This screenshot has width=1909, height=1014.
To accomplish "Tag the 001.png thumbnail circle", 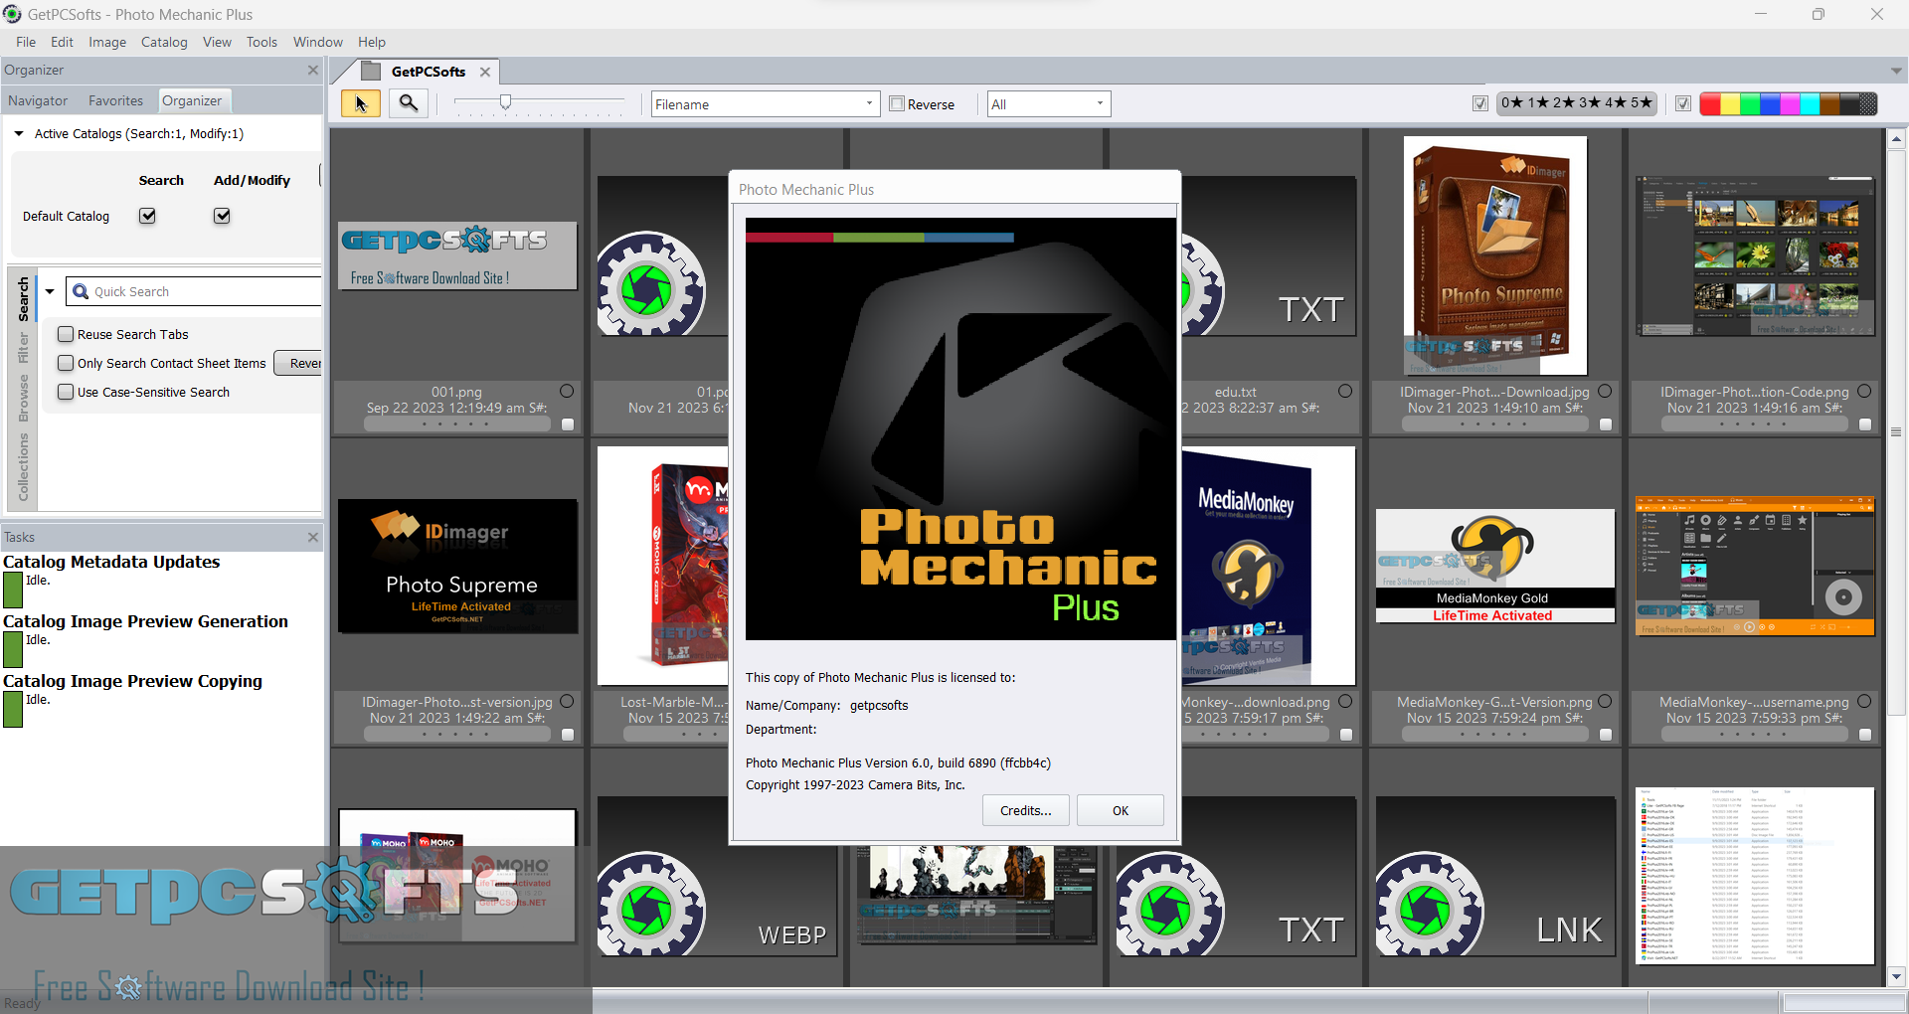I will click(567, 392).
